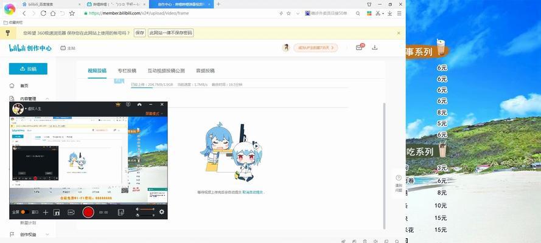Screen dimensions: 541x243
Task: Click the page vertical scrollbar
Action: pos(385,165)
